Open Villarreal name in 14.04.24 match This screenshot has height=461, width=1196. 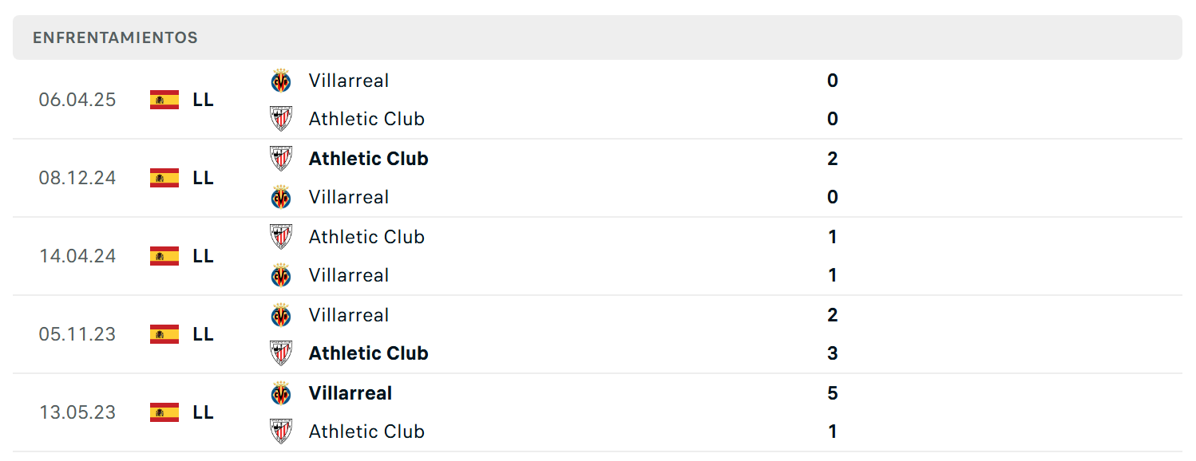[349, 275]
